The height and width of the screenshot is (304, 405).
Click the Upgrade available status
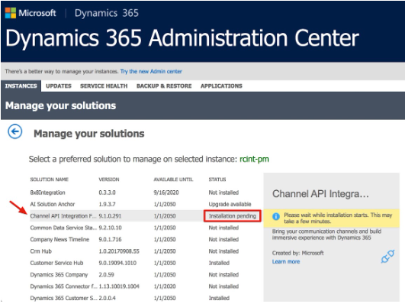[230, 204]
